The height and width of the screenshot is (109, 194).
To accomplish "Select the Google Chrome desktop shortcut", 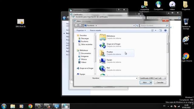I will [186, 57].
